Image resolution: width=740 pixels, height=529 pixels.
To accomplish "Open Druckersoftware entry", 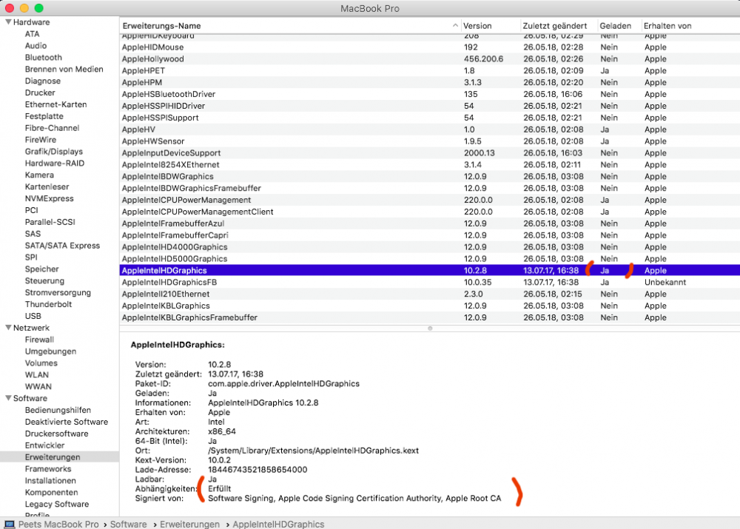I will (56, 434).
